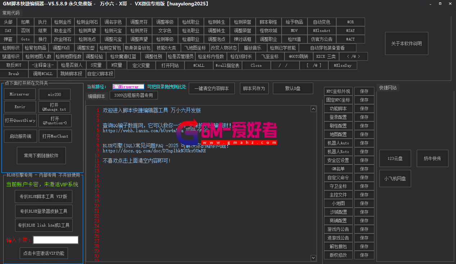Click 专扒BLUE登录器皮肤工具 button
This screenshot has height=264, width=456.
[44, 211]
